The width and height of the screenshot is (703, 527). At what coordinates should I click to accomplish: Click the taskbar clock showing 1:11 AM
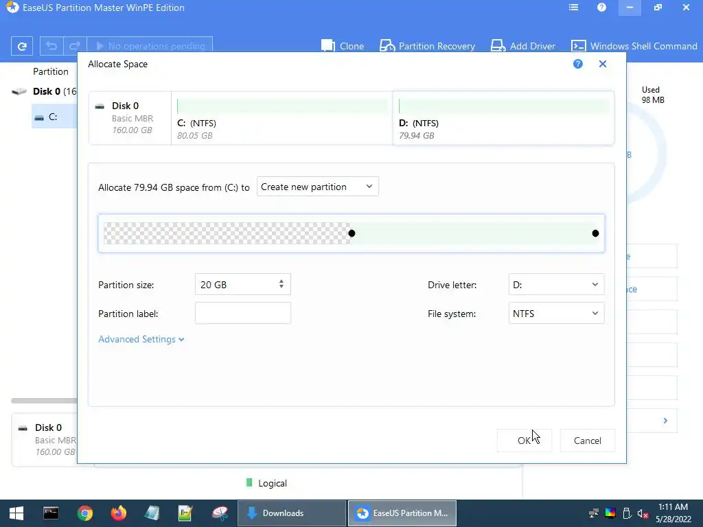(x=673, y=513)
